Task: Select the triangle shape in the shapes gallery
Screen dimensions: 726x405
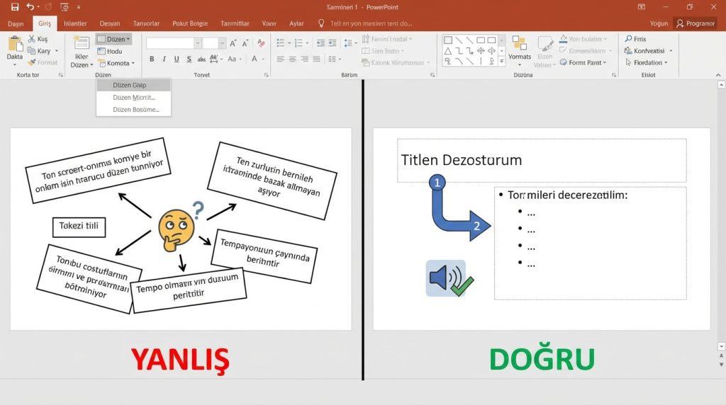Action: click(448, 51)
